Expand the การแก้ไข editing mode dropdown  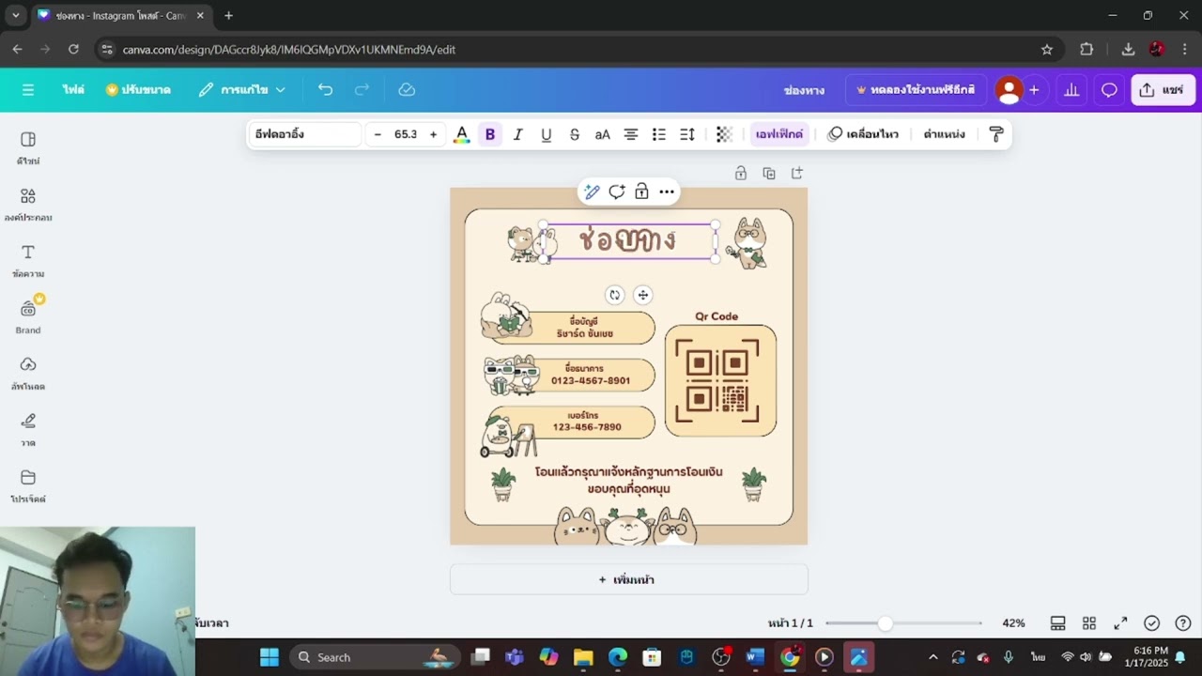(242, 90)
